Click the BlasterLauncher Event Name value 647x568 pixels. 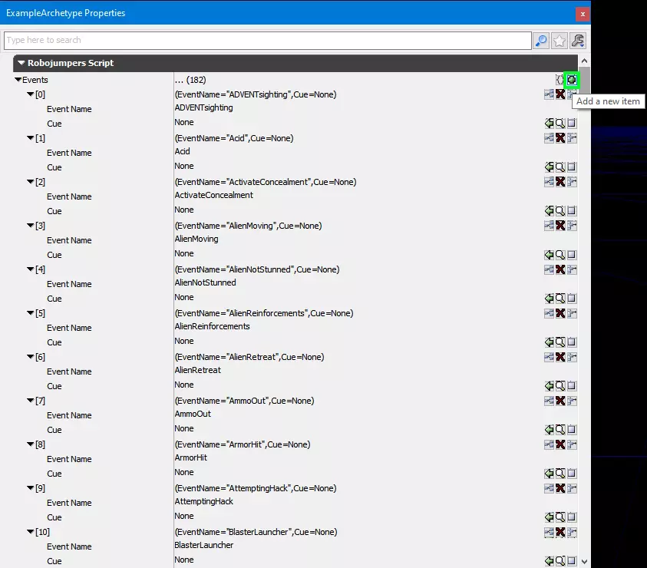[203, 545]
